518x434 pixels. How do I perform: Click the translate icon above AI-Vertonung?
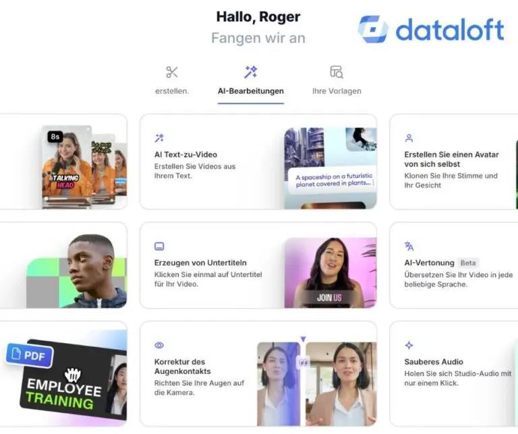409,247
